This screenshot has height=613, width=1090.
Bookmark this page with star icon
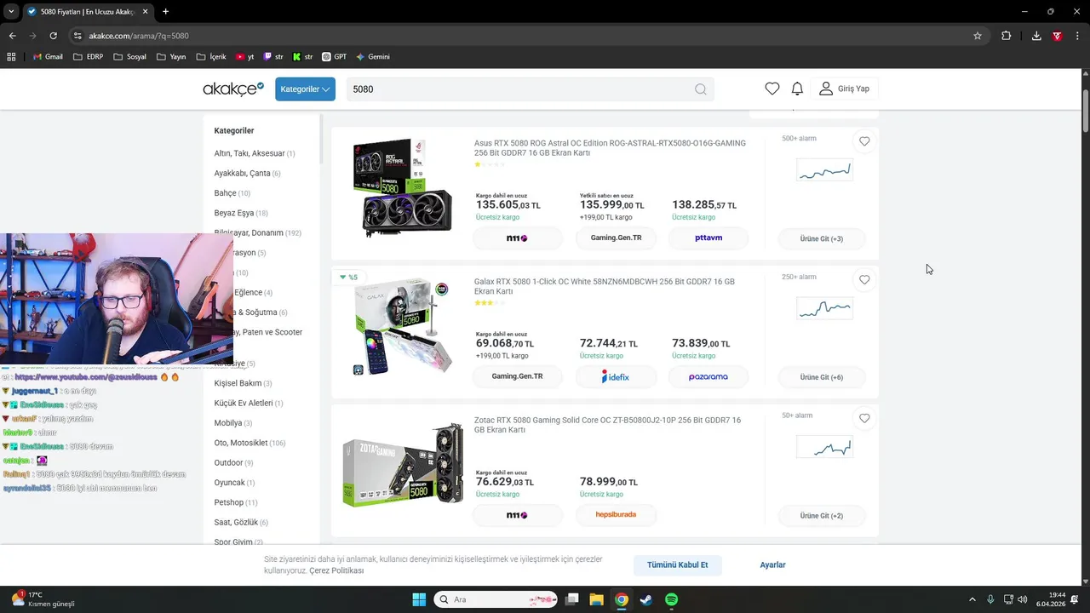(x=978, y=36)
